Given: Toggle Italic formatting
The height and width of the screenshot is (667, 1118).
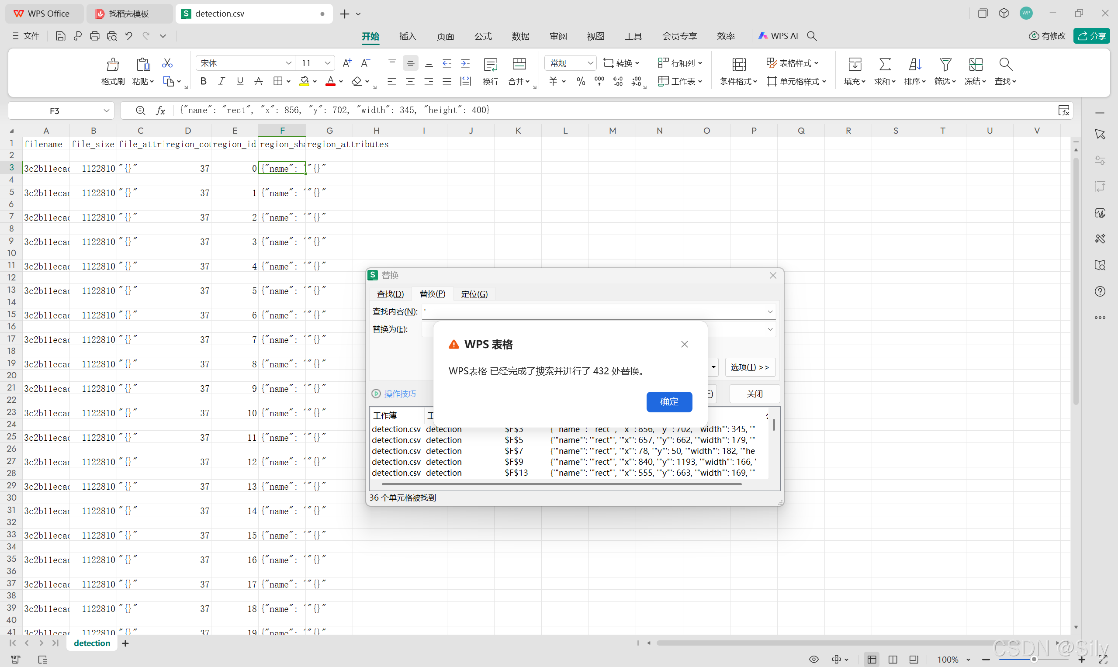Looking at the screenshot, I should click(221, 81).
